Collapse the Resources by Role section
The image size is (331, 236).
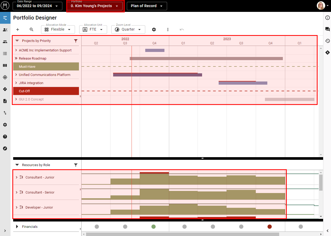click(17, 165)
